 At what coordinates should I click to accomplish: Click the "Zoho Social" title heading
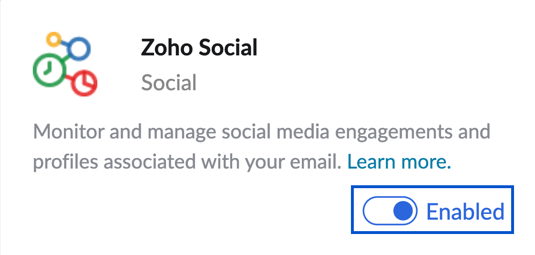pyautogui.click(x=199, y=48)
